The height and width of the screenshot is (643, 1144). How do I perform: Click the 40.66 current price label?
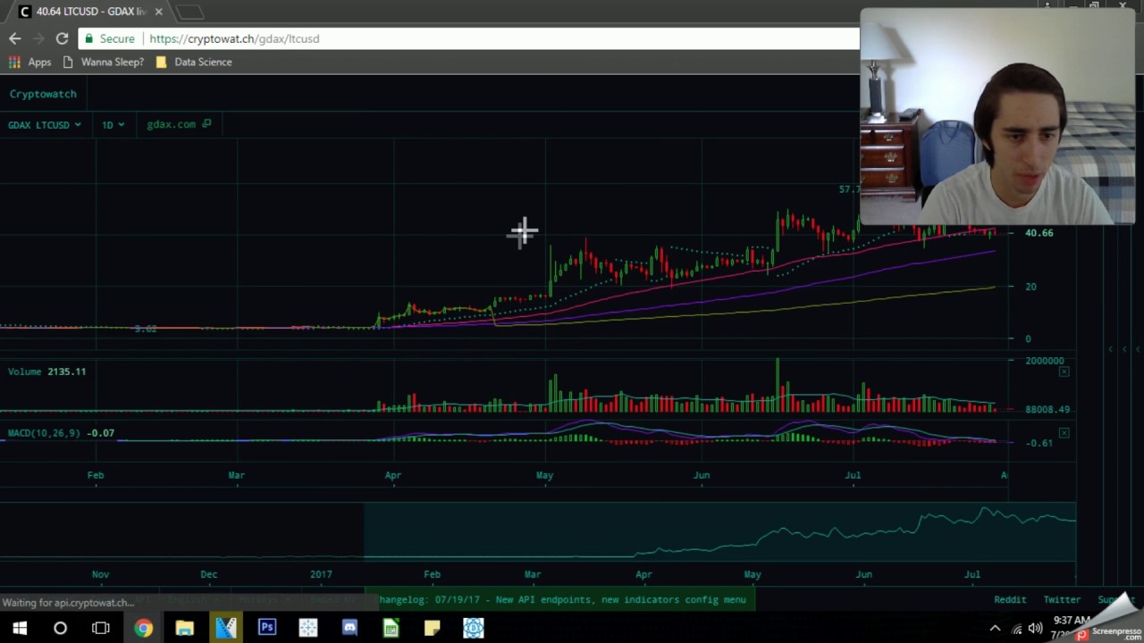pos(1039,233)
